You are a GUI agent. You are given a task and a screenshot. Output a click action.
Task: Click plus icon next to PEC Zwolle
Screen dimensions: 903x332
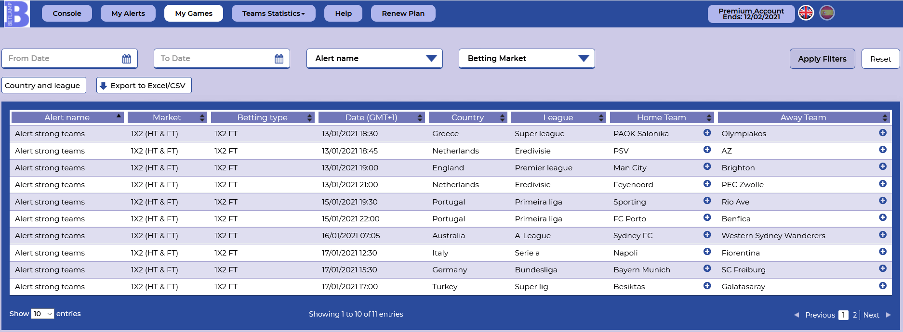(883, 184)
